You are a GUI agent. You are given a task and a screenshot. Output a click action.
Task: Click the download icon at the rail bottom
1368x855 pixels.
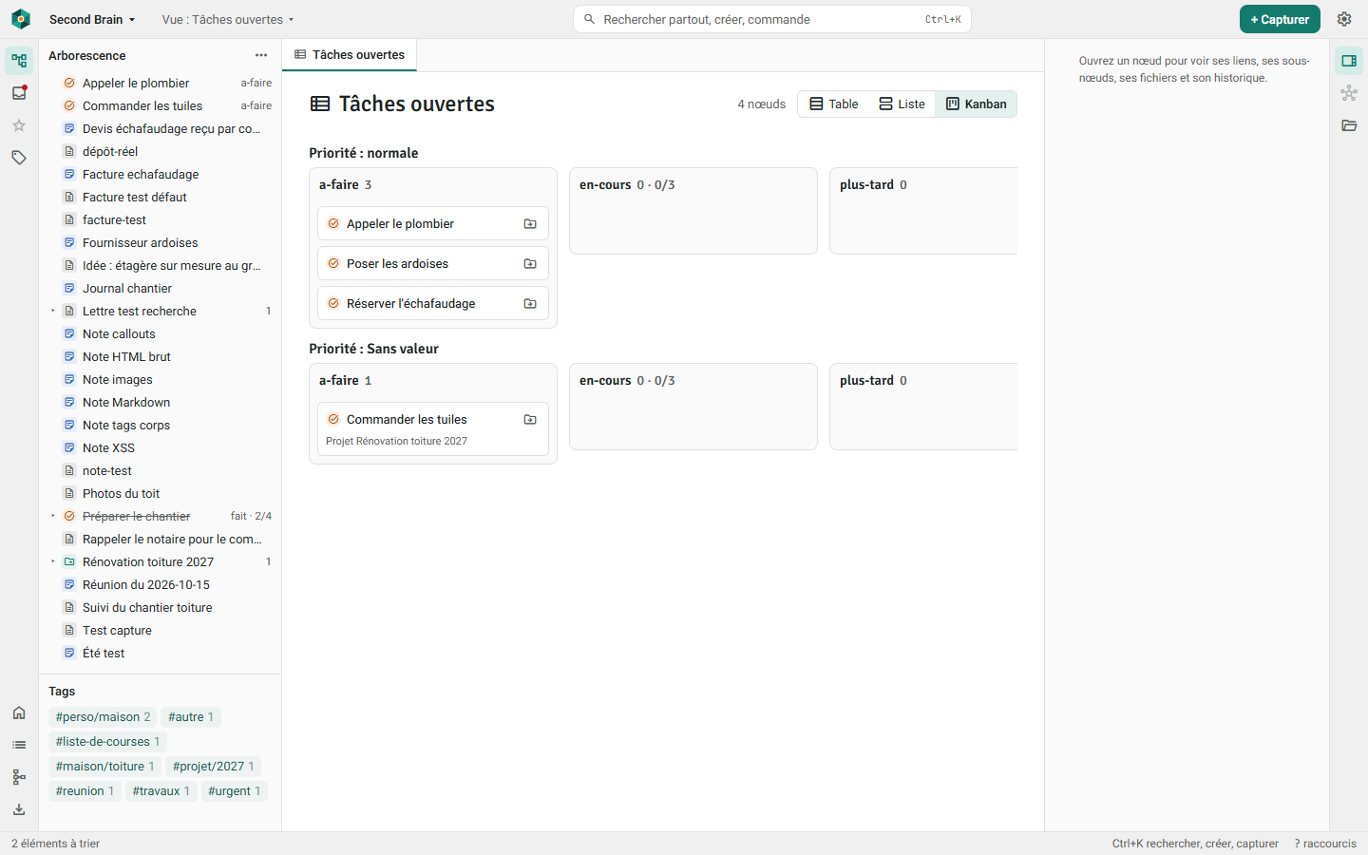point(19,809)
